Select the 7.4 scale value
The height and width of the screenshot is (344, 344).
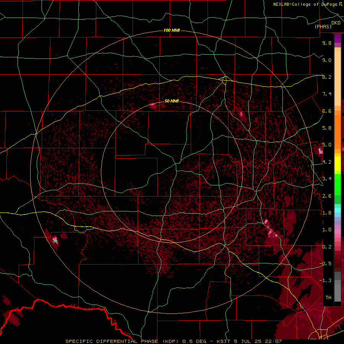click(x=327, y=94)
